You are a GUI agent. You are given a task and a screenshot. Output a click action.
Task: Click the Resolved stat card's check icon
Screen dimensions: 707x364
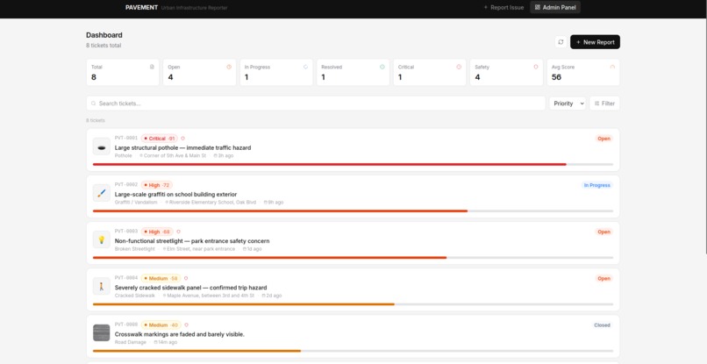click(382, 67)
